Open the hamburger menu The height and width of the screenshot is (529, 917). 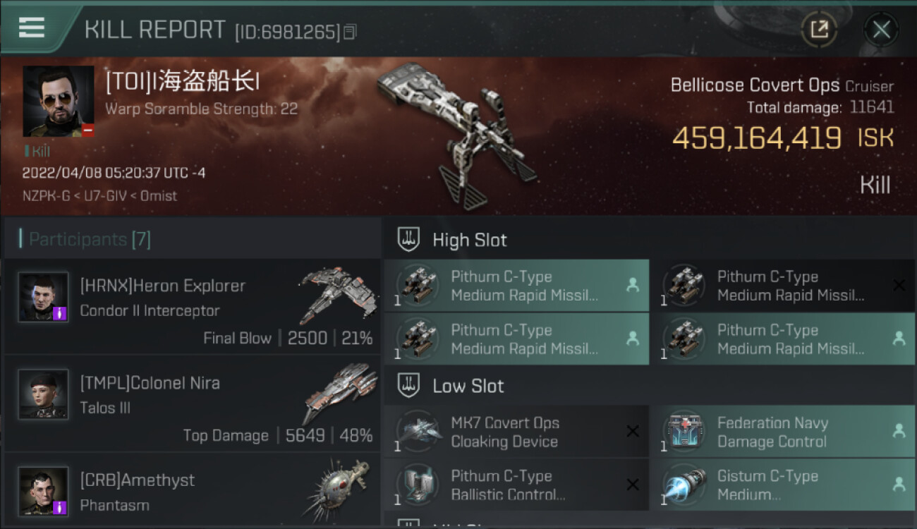(32, 28)
